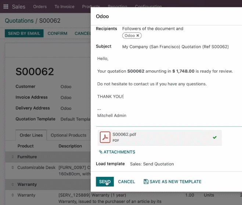Click the Warranty section drag handle
Image resolution: width=242 pixels, height=205 pixels.
12,184
